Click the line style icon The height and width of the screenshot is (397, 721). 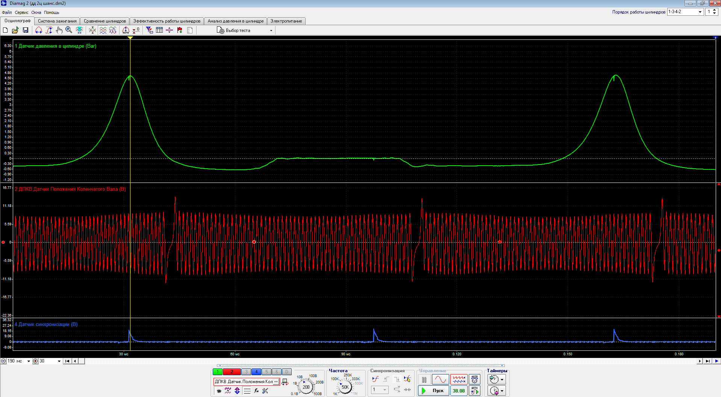pos(247,391)
